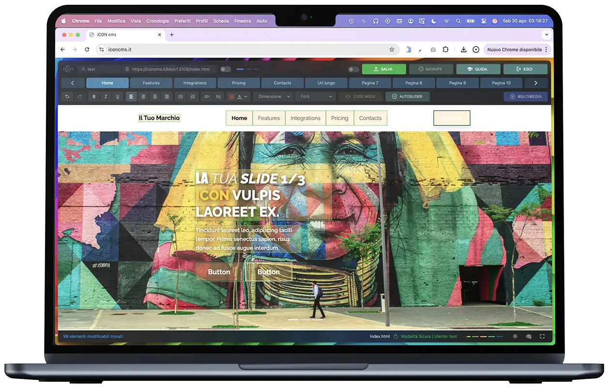Viewport: 610px width, 388px height.
Task: Remove the link with the unlink icon
Action: click(219, 97)
